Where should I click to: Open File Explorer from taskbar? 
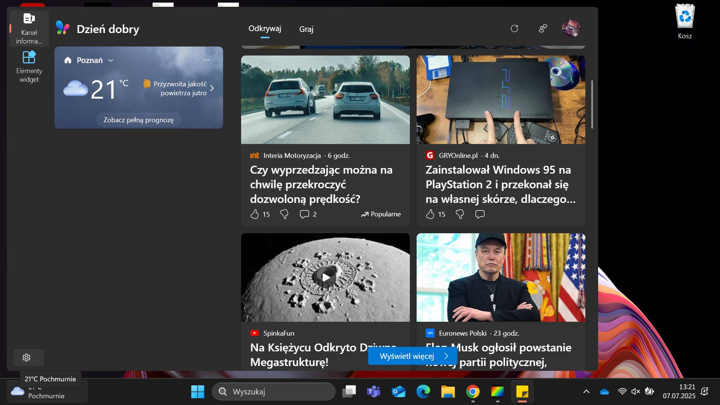pos(448,391)
